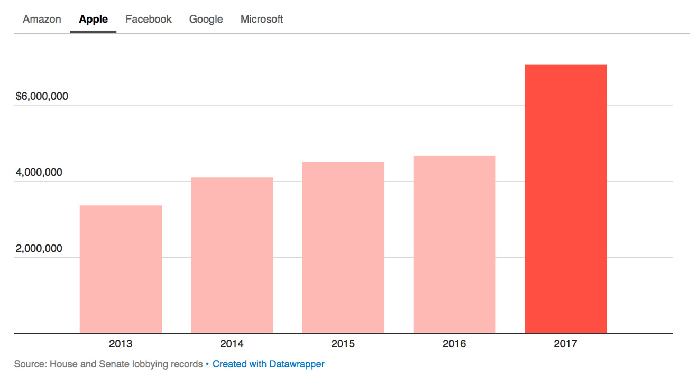698x377 pixels.
Task: Open the Created with Datawrapper link
Action: click(269, 364)
